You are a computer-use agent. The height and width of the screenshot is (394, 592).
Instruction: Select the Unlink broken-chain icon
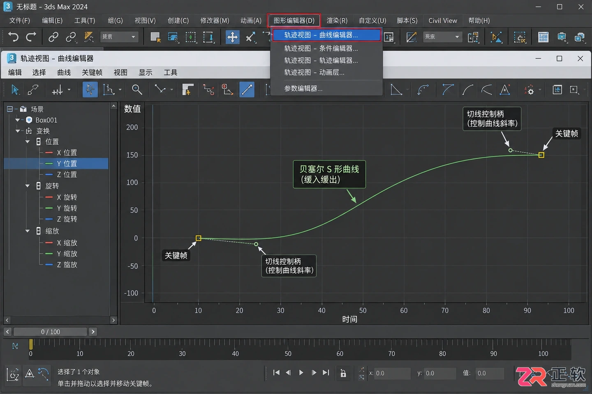point(71,37)
